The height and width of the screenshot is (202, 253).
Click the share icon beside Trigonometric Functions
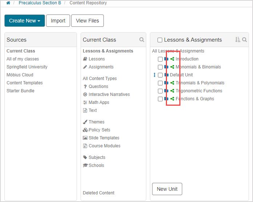(172, 91)
